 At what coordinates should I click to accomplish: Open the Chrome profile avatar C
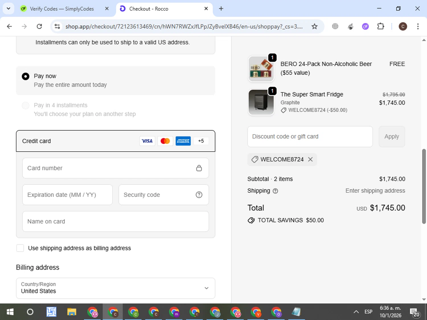click(403, 26)
